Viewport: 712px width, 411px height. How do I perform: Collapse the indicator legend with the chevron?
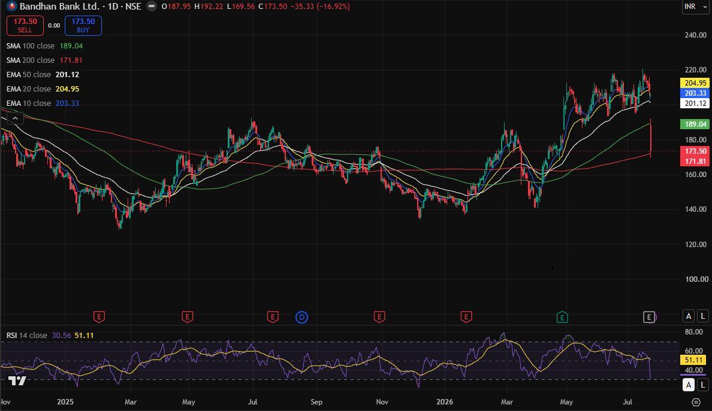[15, 118]
